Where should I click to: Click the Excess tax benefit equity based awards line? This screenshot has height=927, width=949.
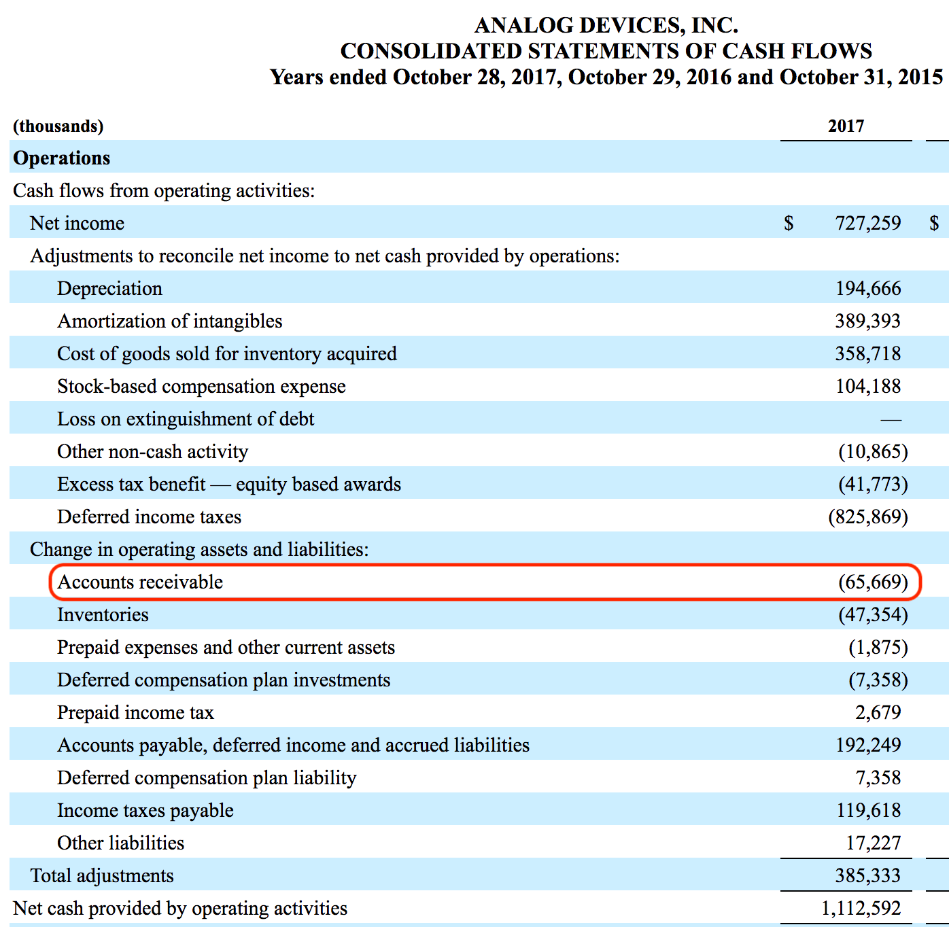(x=229, y=483)
